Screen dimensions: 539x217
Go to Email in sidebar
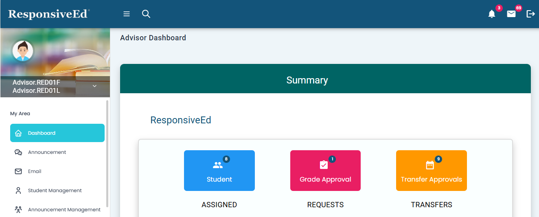[35, 171]
